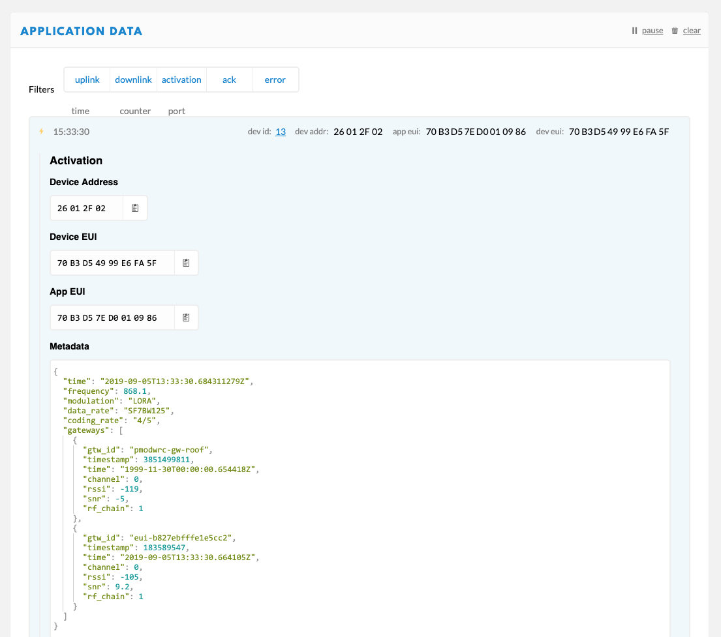Click the "LORA" modulation value
Viewport: 721px width, 637px height.
click(x=142, y=401)
